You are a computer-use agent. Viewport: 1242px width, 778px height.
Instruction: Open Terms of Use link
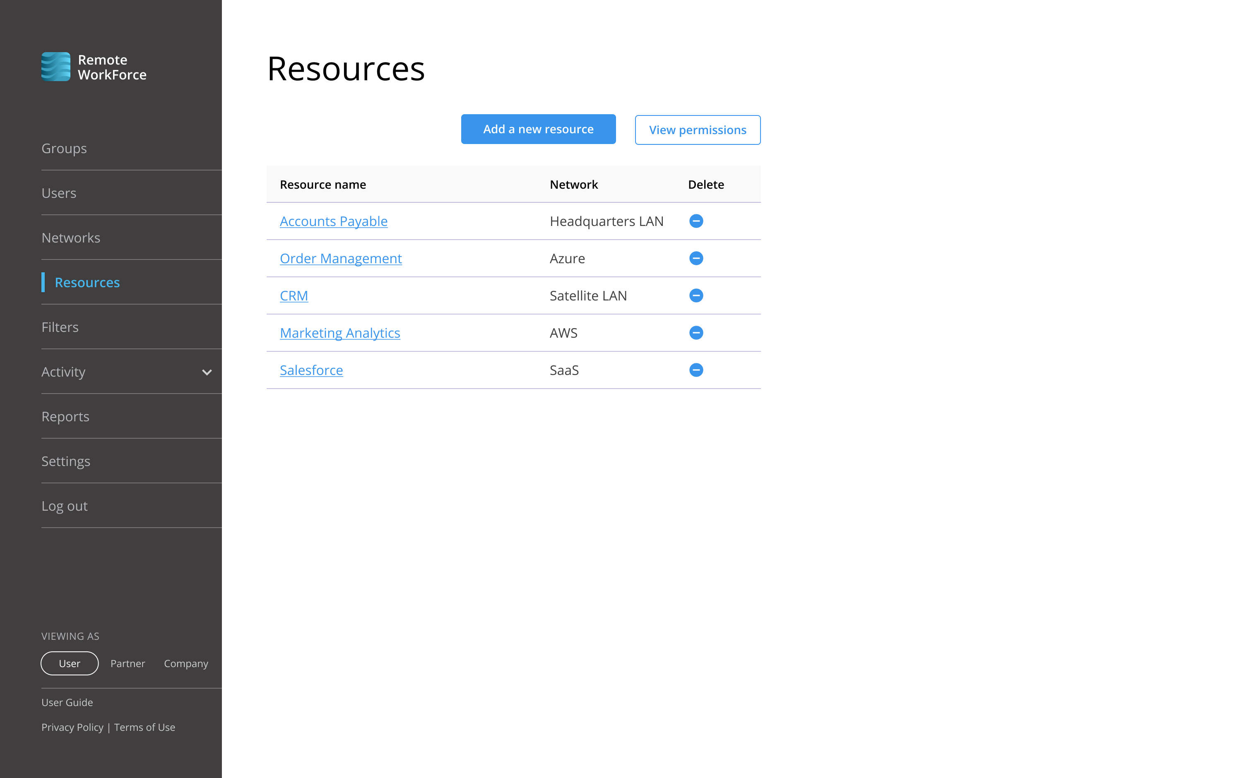click(144, 727)
